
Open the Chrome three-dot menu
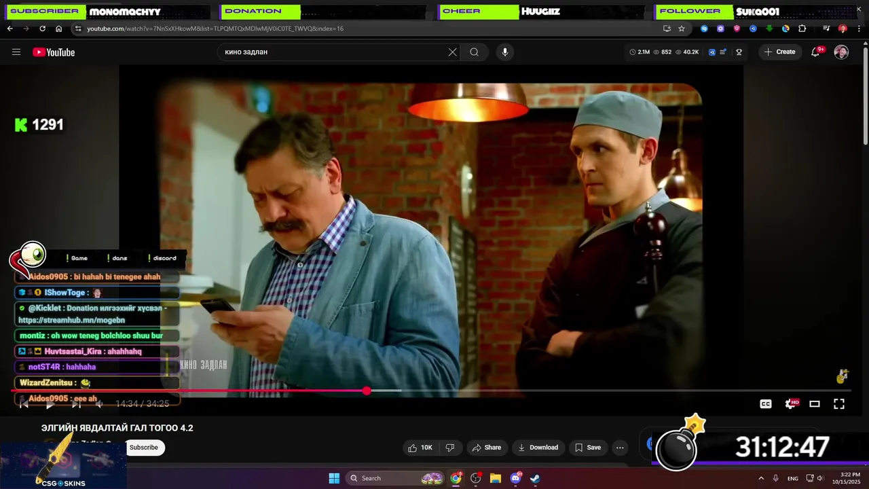(859, 29)
